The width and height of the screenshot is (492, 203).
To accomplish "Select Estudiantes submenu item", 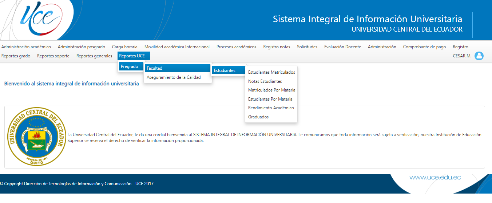I will pyautogui.click(x=229, y=70).
